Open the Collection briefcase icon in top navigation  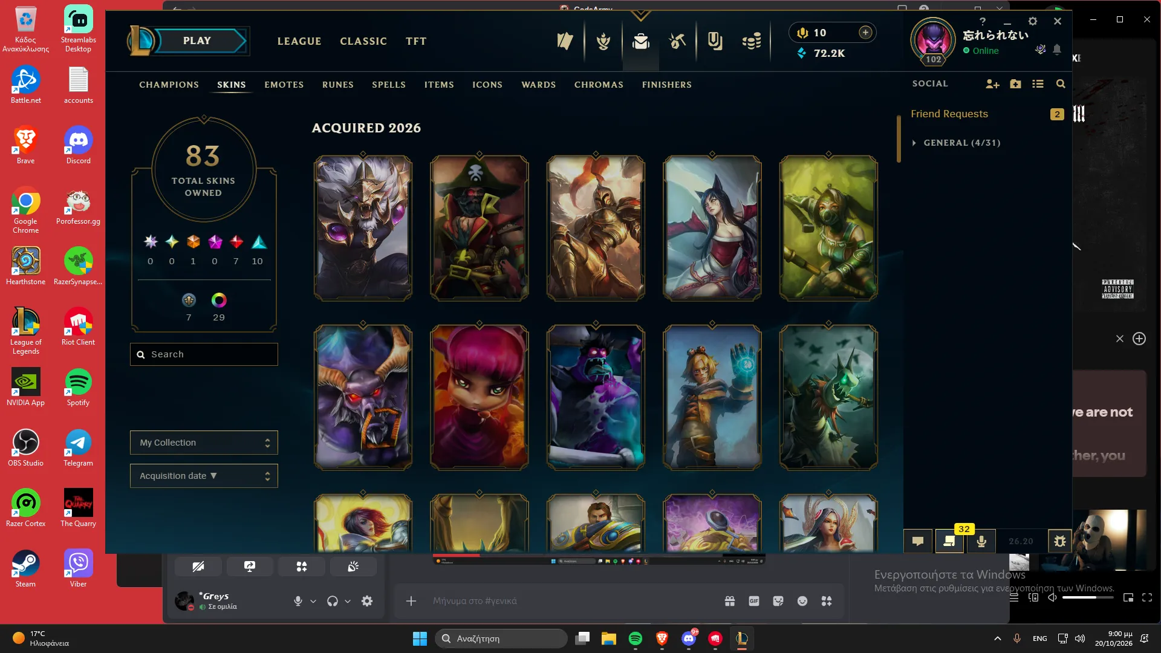click(x=641, y=41)
